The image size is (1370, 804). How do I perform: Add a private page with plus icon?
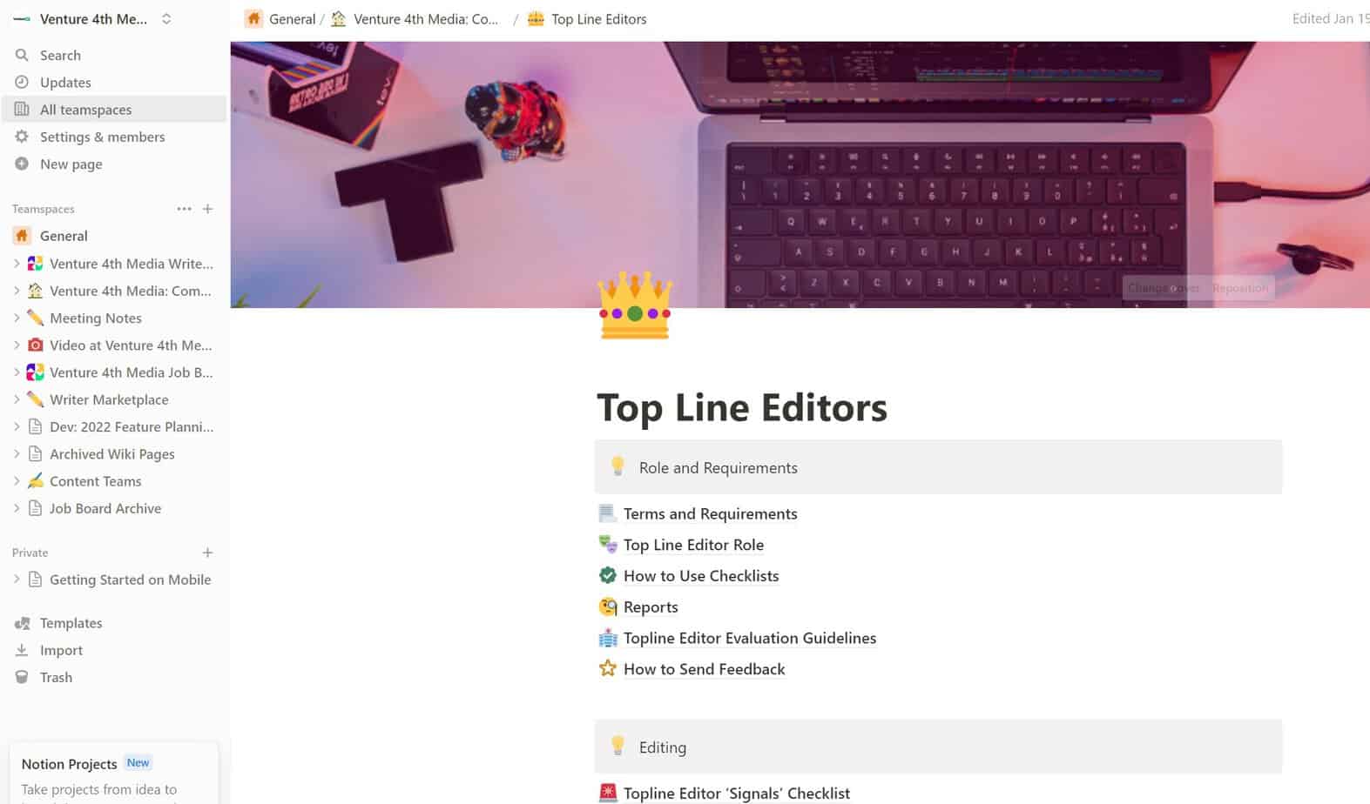point(207,553)
